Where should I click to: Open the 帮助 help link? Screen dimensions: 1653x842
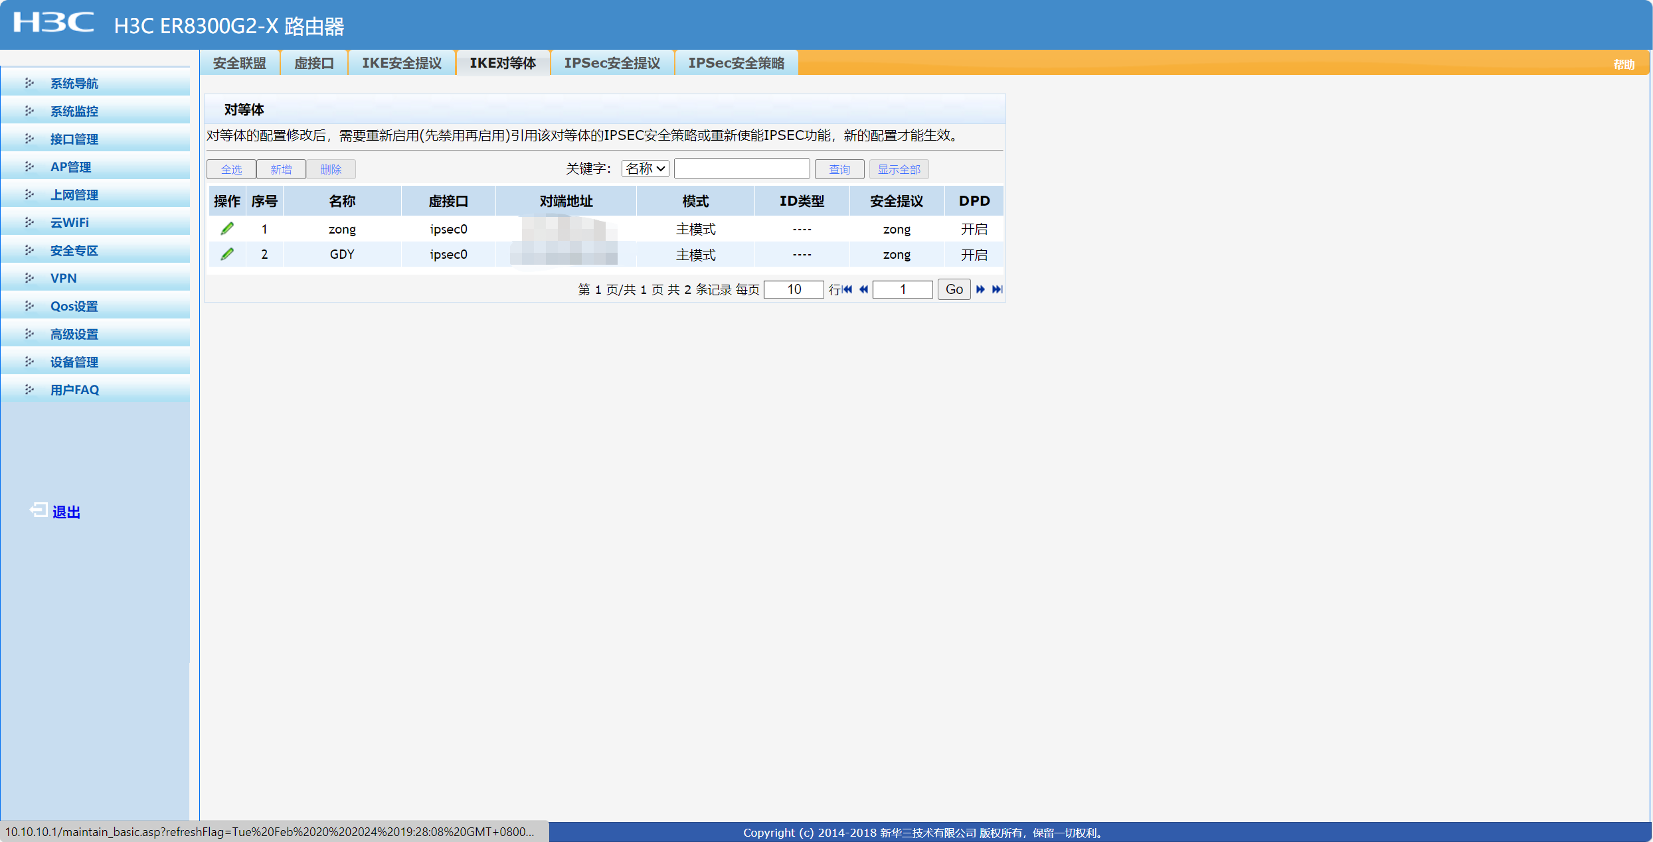click(x=1624, y=64)
